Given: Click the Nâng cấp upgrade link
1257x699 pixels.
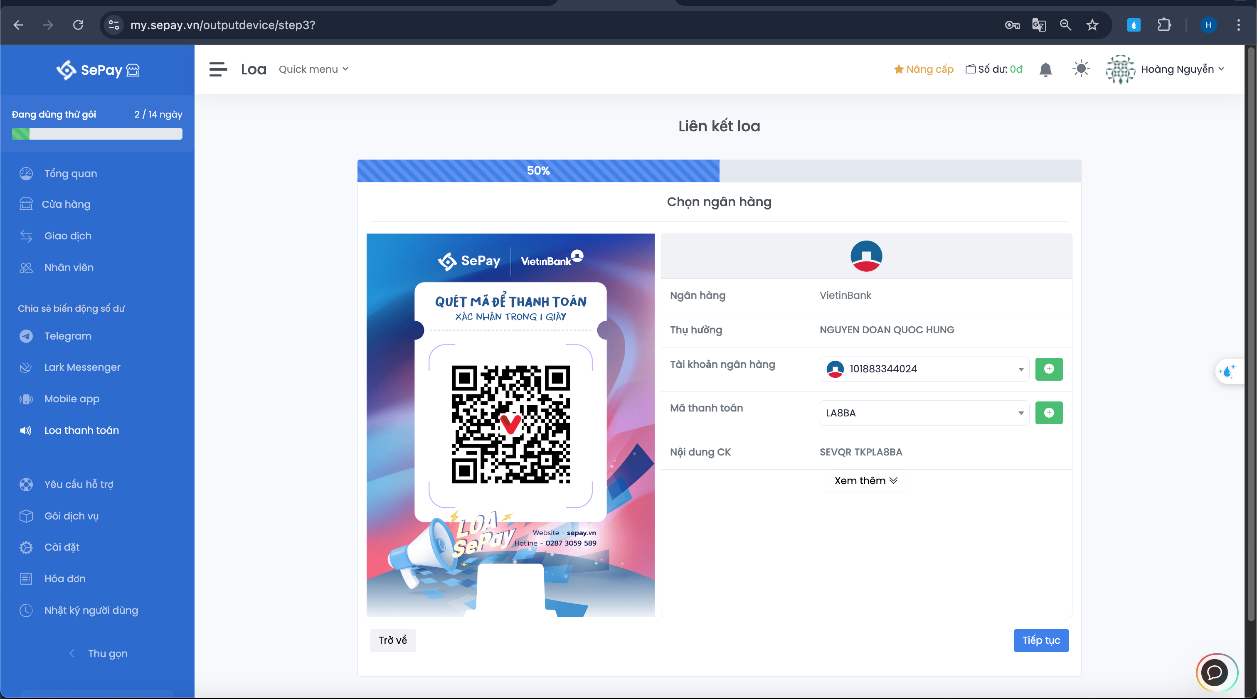Looking at the screenshot, I should pyautogui.click(x=923, y=69).
